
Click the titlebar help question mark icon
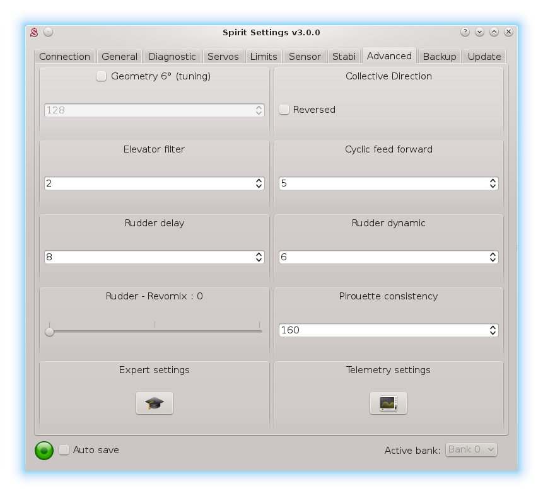point(465,32)
